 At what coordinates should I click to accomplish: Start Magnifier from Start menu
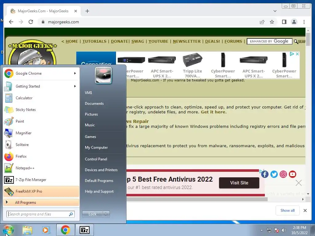coord(41,133)
